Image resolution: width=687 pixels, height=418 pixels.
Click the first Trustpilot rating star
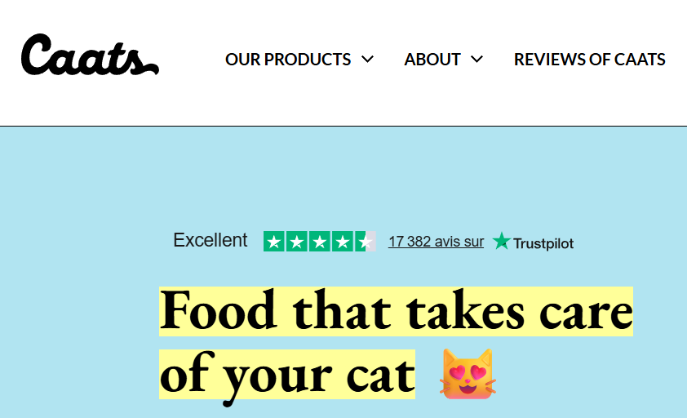[x=274, y=242]
